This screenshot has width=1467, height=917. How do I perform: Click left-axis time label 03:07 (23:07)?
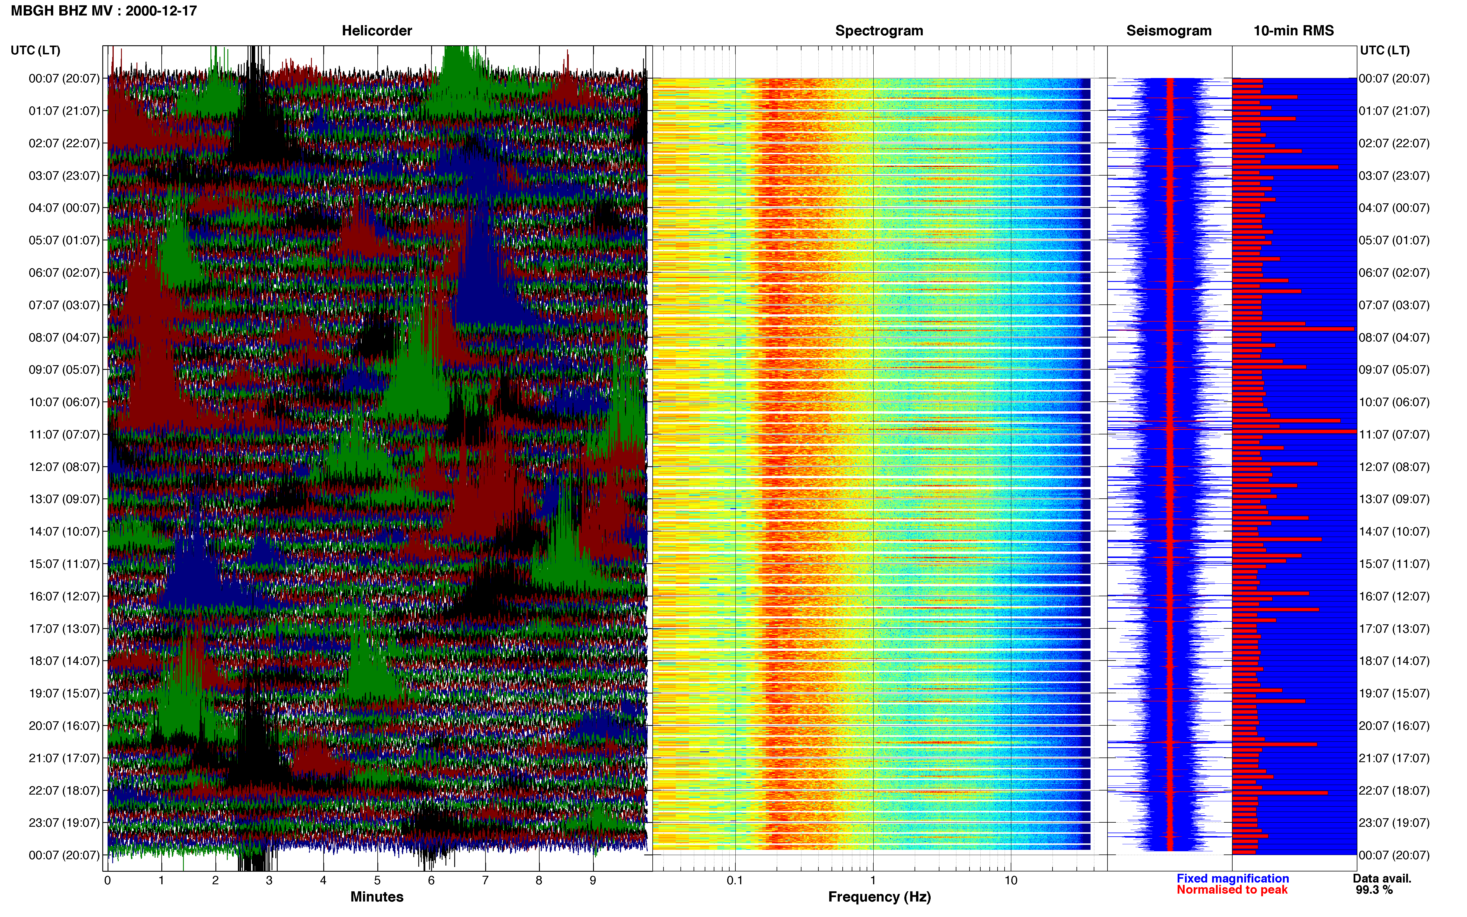click(64, 176)
